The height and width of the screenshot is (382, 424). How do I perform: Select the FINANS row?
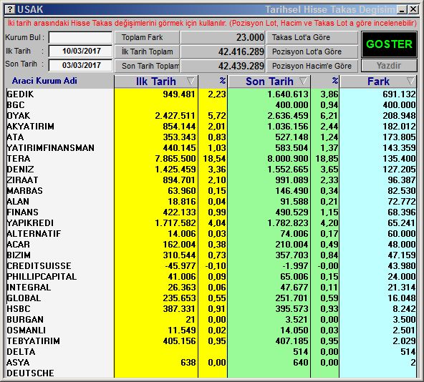(x=211, y=212)
